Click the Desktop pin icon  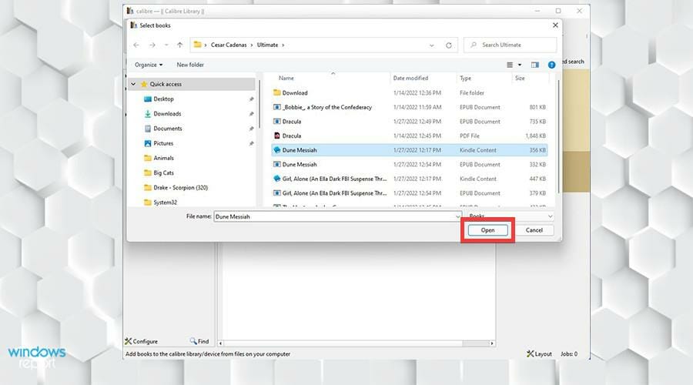click(x=252, y=99)
